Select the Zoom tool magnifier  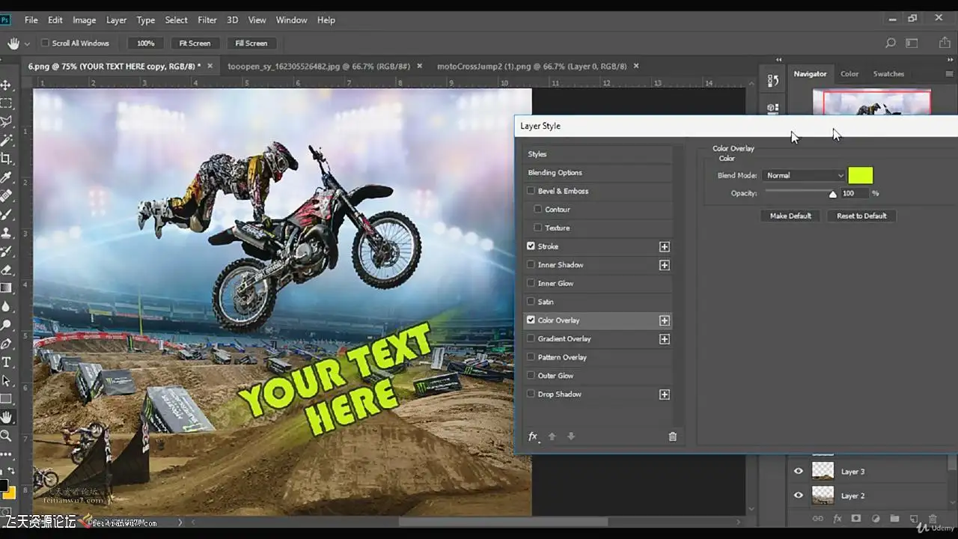pyautogui.click(x=7, y=436)
